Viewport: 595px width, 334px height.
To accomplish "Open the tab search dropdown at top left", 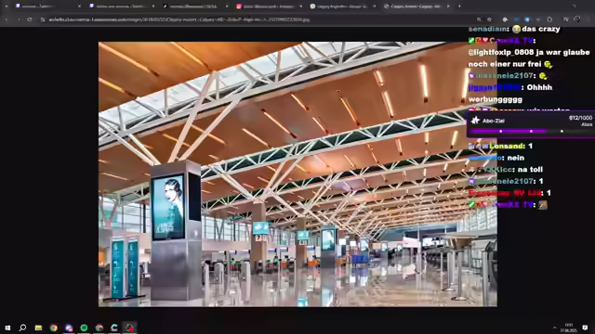I will coord(7,6).
